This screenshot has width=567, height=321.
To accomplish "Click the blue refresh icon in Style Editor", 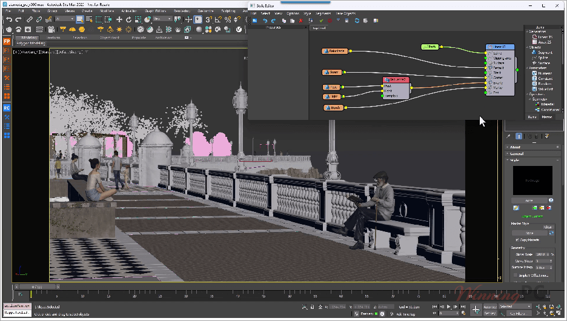I will (x=357, y=21).
